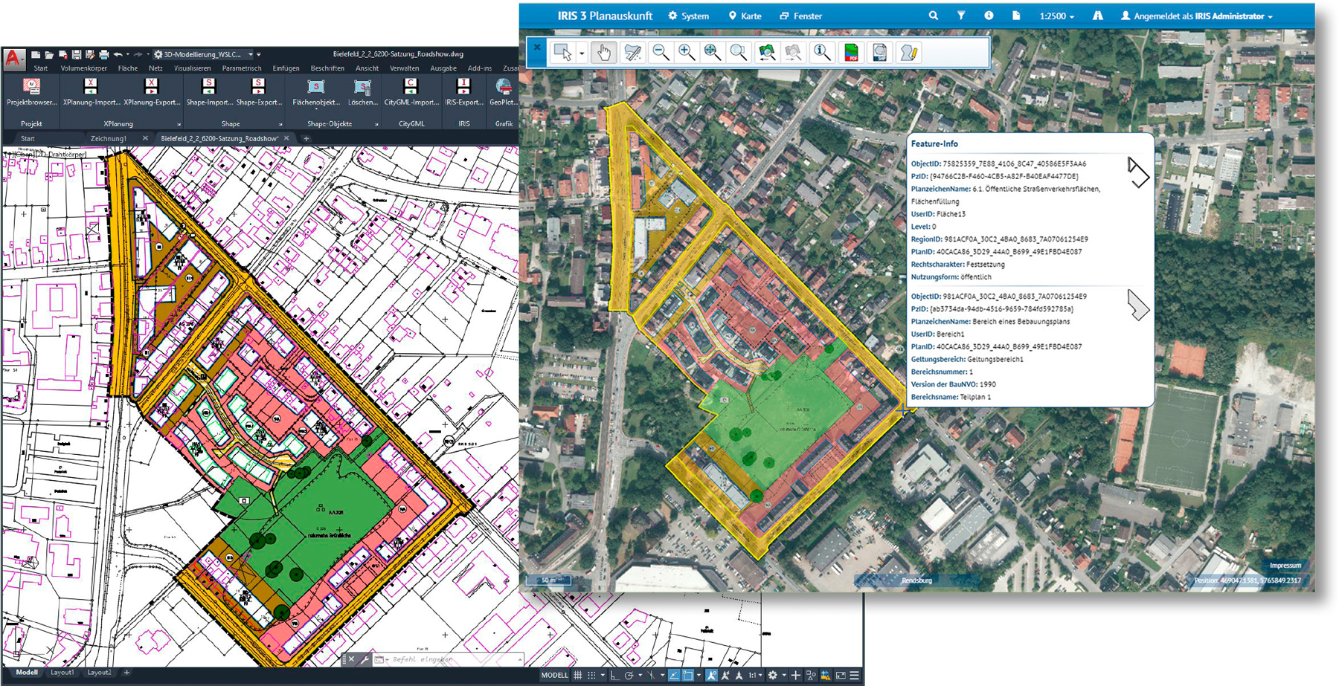
Task: Toggle ortho mode in status bar
Action: pos(614,676)
